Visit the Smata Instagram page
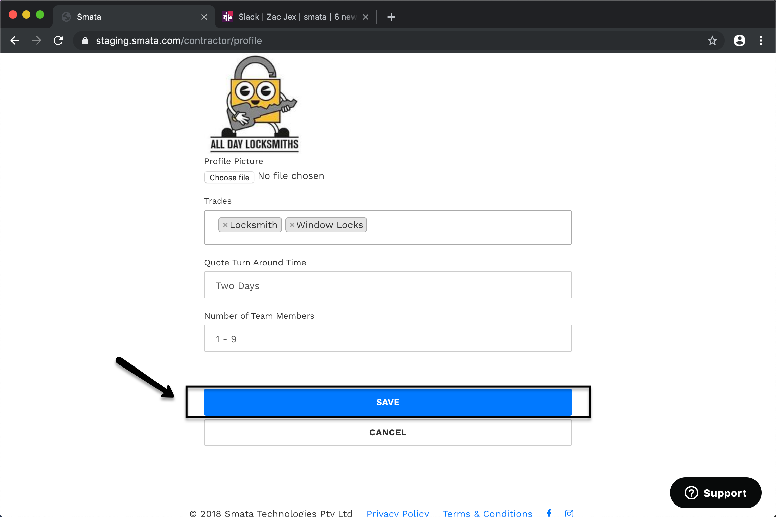The height and width of the screenshot is (517, 776). (x=569, y=513)
